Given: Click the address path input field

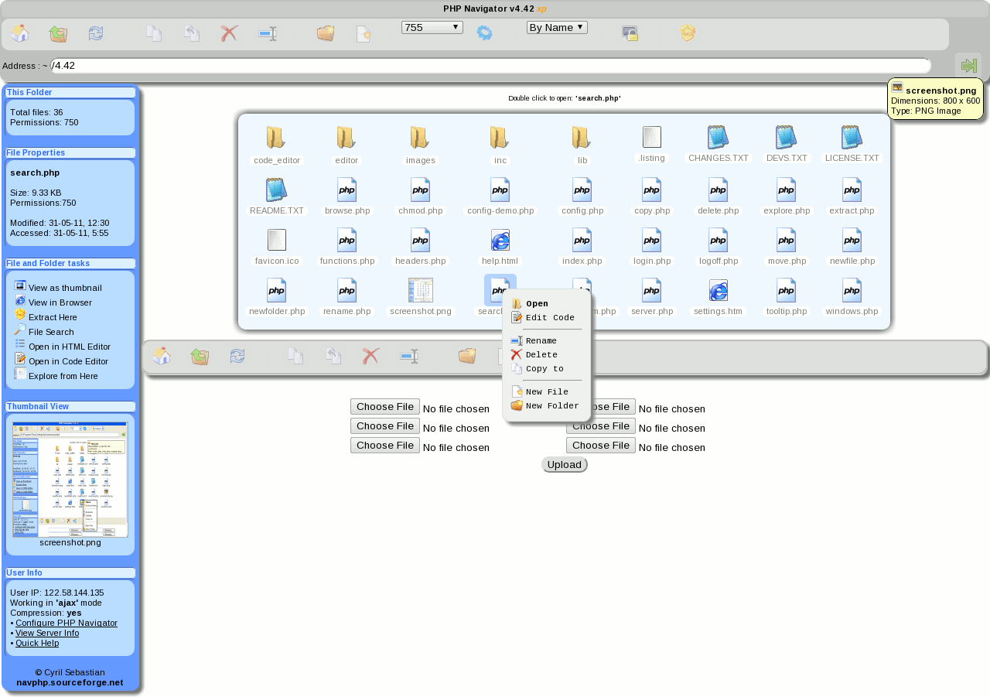Looking at the screenshot, I should click(490, 66).
